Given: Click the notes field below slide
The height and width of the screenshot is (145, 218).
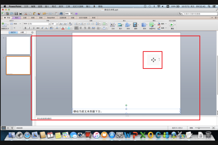Looking at the screenshot, I should click(x=126, y=121).
